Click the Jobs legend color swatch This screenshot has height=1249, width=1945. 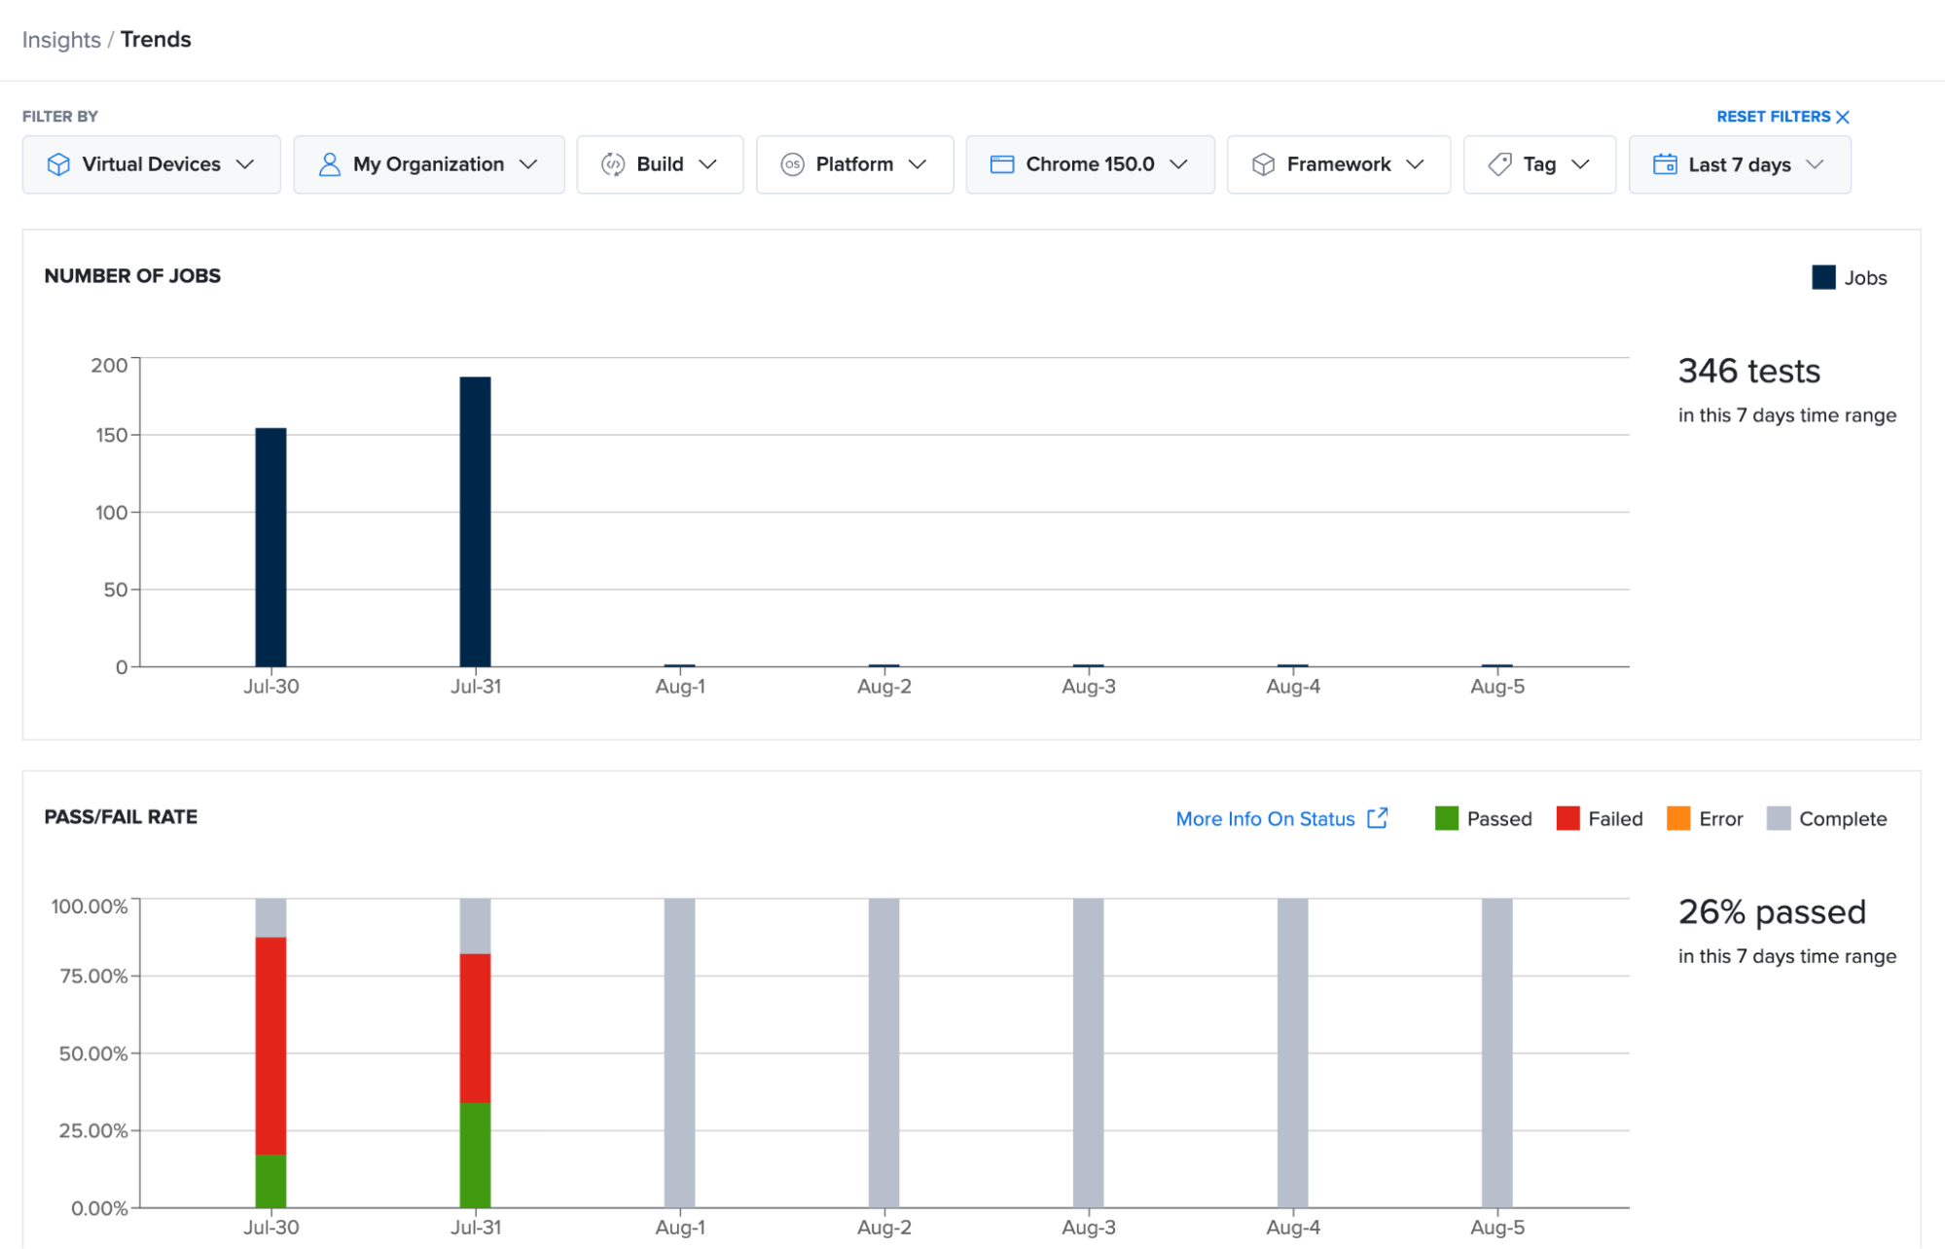[x=1823, y=277]
